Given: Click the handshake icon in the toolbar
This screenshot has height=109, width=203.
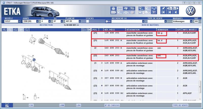Looking at the screenshot, I should coord(126,9).
